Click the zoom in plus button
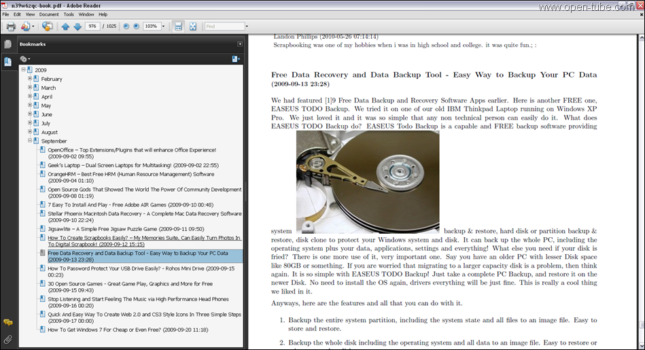Image resolution: width=645 pixels, height=350 pixels. (136, 27)
